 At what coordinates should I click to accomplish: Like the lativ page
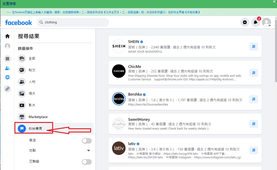254,150
